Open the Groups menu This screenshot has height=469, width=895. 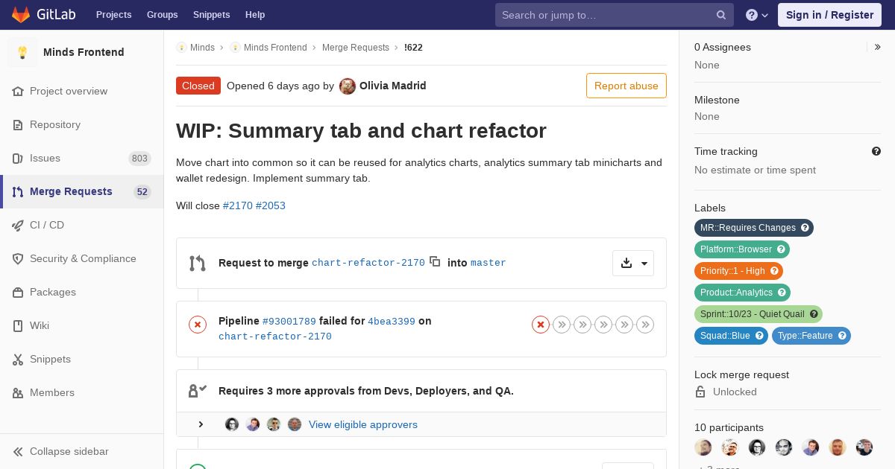[x=162, y=15]
